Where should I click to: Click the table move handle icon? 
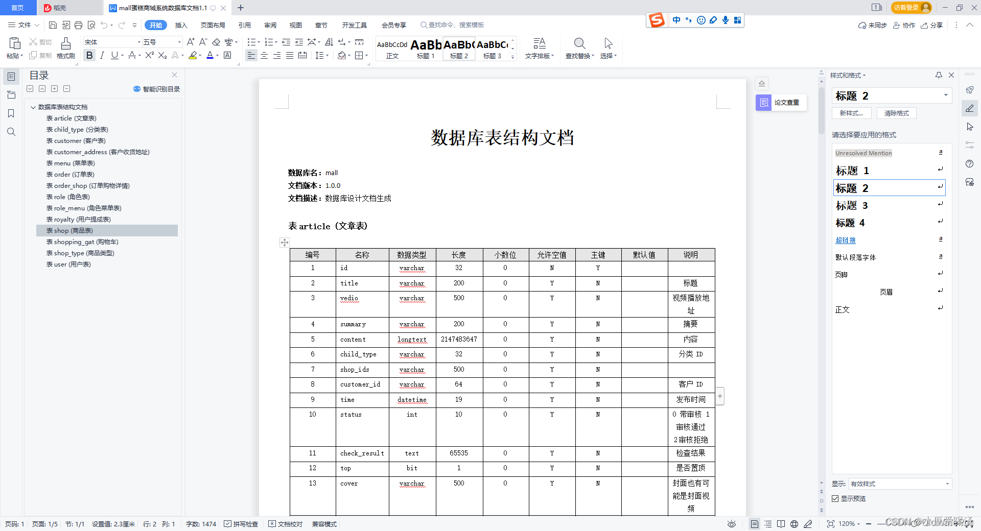(285, 243)
